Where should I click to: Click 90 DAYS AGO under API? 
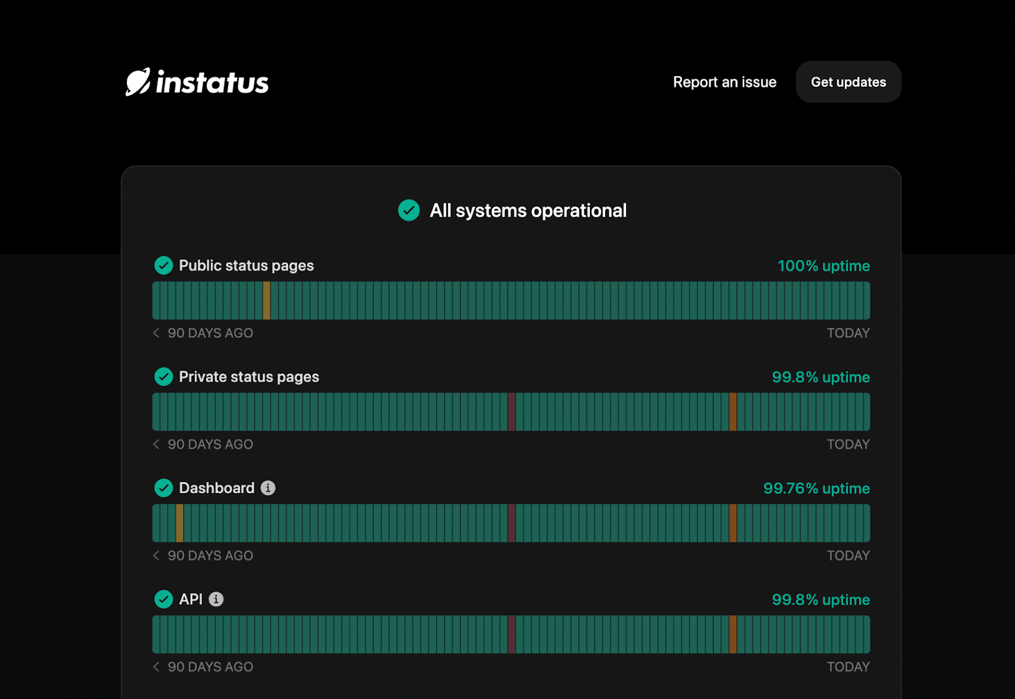[x=210, y=667]
